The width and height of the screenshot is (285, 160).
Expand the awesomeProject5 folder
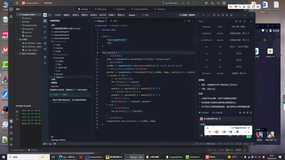pos(61,38)
